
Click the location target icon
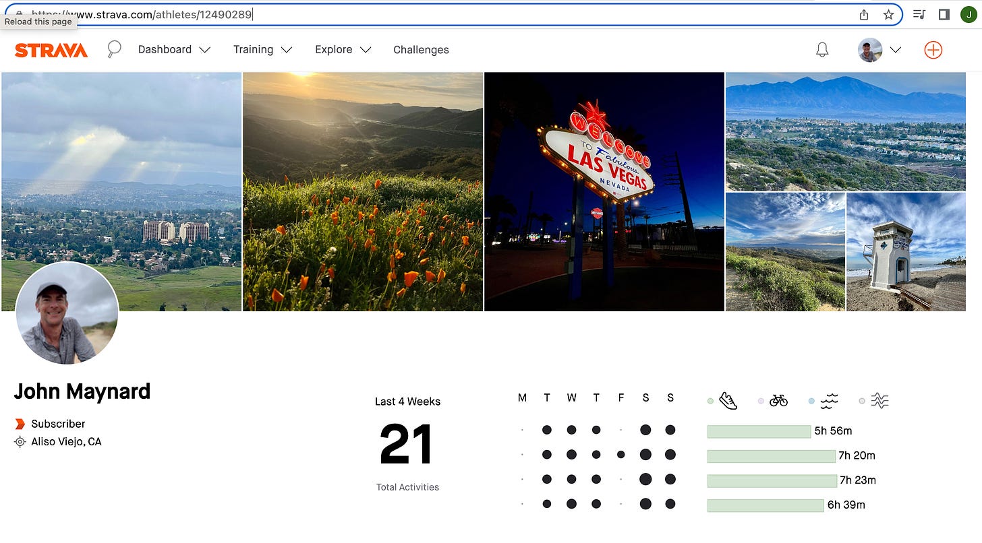tap(20, 442)
